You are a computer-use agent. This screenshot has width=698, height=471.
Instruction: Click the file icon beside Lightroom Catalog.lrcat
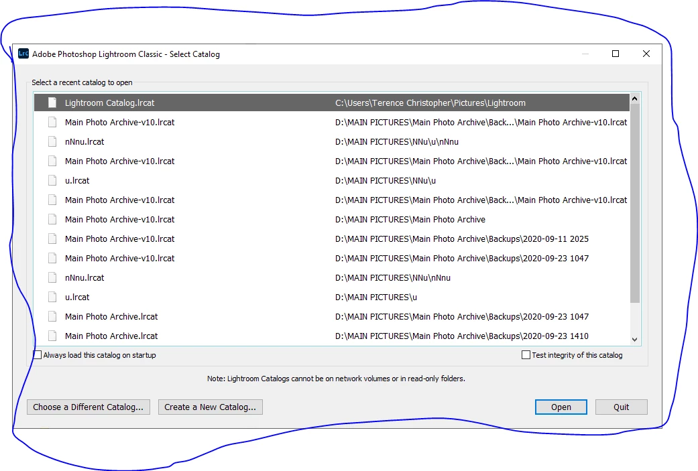pyautogui.click(x=52, y=103)
